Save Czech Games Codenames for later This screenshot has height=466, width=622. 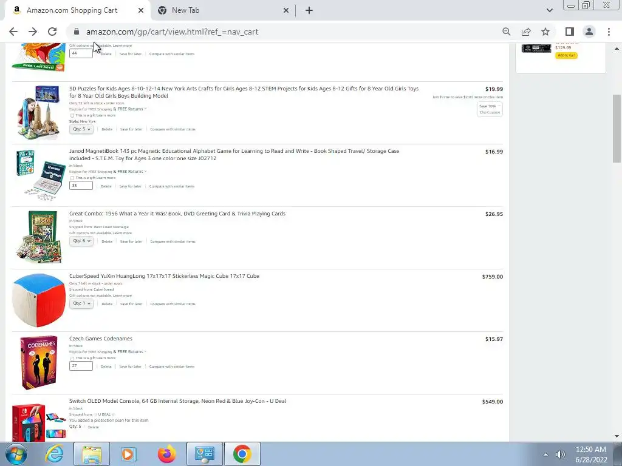(x=131, y=366)
